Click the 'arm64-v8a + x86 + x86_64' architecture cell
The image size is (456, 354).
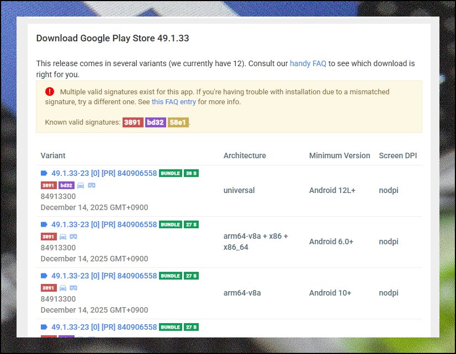pos(256,242)
